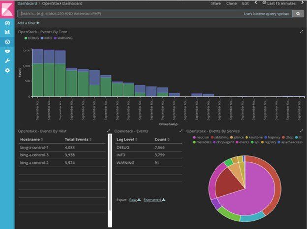Toggle events legend entry in service chart

click(x=243, y=142)
